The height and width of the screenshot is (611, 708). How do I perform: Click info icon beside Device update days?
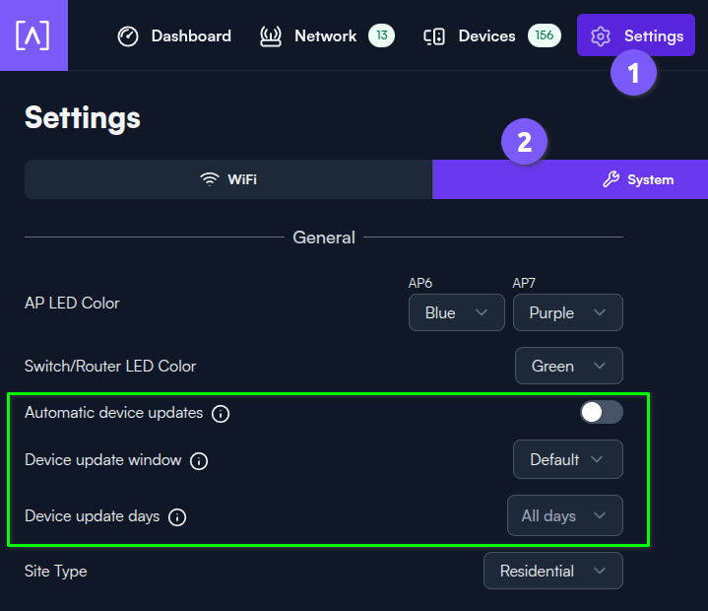(x=177, y=517)
